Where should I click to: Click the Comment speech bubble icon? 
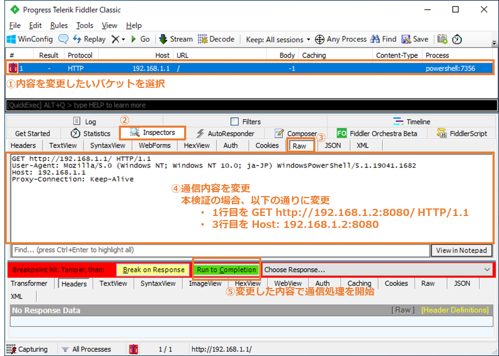[63, 39]
